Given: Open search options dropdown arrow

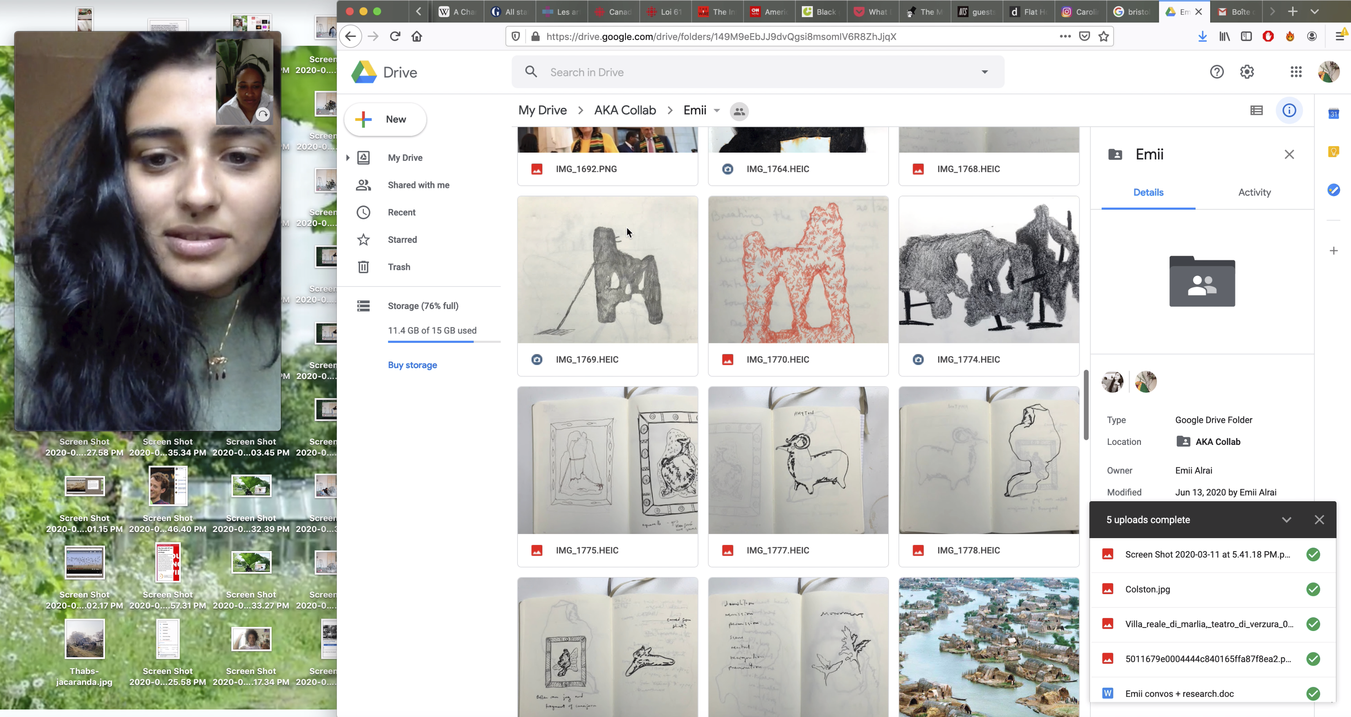Looking at the screenshot, I should point(985,72).
